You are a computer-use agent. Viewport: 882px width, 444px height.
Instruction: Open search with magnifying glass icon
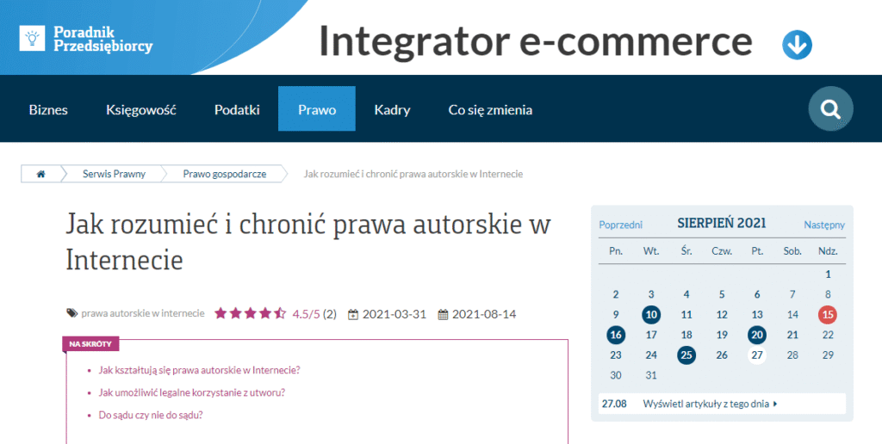[x=830, y=109]
